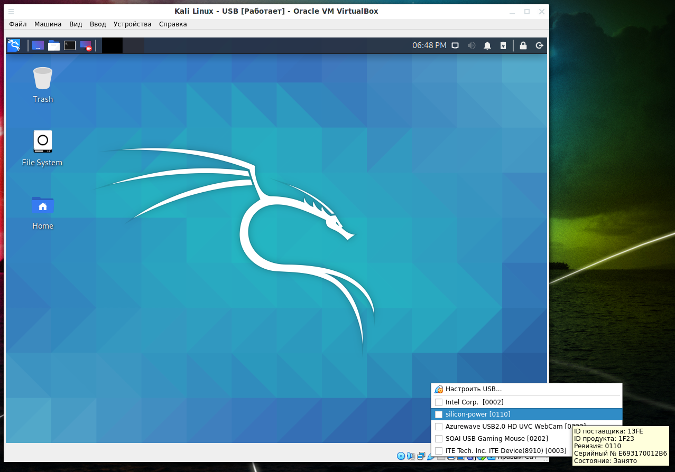Check the ITE Tech. Inc. ITE Device
This screenshot has height=472, width=675.
pos(439,451)
